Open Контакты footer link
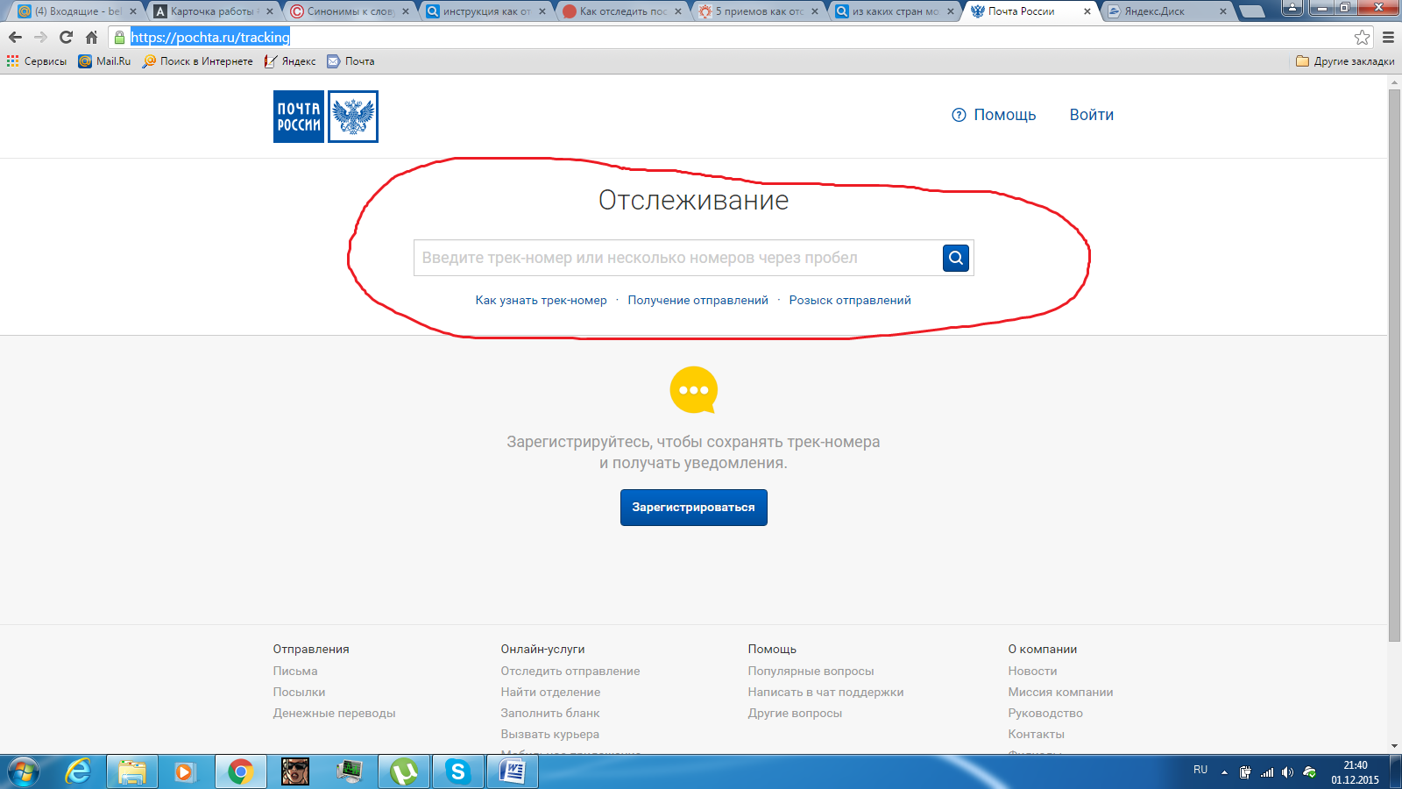 pyautogui.click(x=1036, y=734)
